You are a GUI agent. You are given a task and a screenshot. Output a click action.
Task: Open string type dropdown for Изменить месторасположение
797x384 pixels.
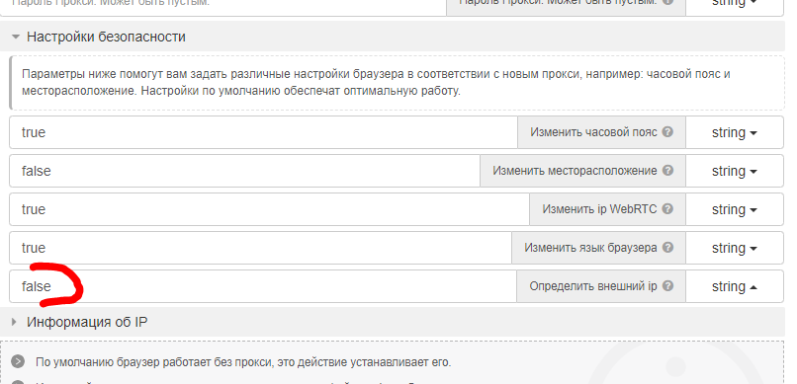(x=735, y=171)
